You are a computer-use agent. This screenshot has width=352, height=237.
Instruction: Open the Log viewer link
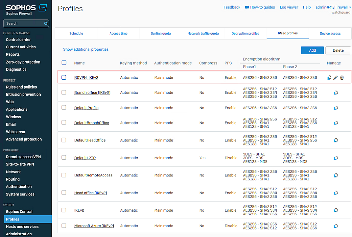tap(289, 7)
